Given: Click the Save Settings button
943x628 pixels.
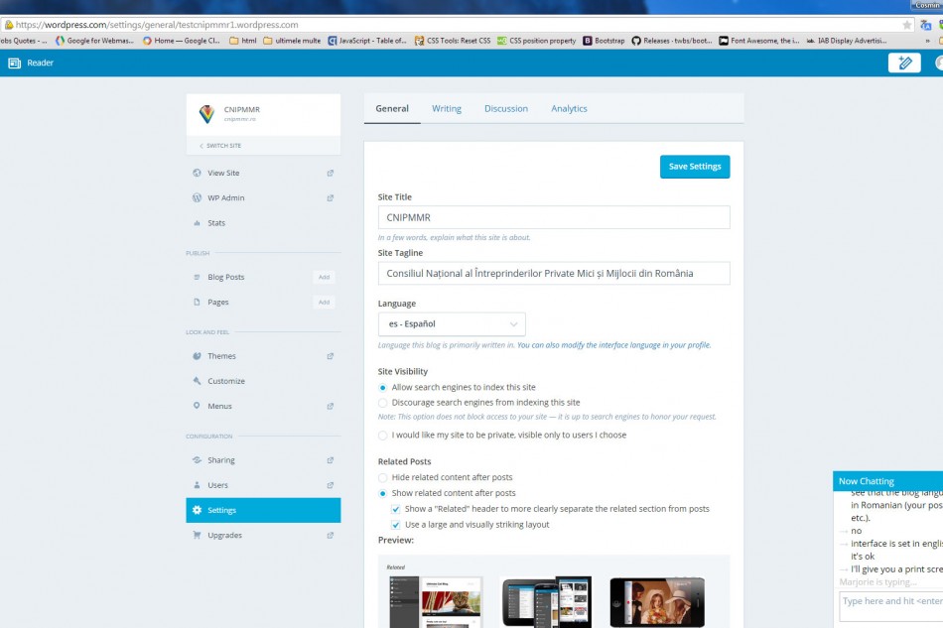Looking at the screenshot, I should [x=694, y=167].
